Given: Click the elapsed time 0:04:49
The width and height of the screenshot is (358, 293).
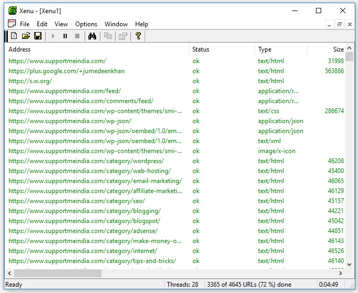Looking at the screenshot, I should tap(329, 285).
